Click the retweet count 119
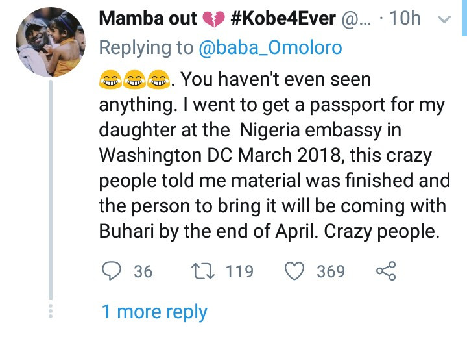 point(239,271)
